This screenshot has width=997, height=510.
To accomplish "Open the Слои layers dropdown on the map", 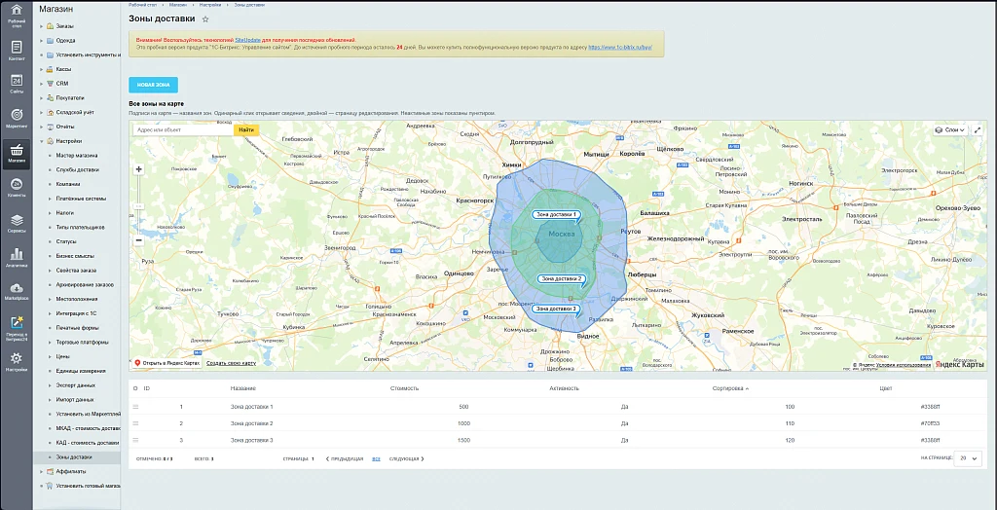I will (x=950, y=129).
